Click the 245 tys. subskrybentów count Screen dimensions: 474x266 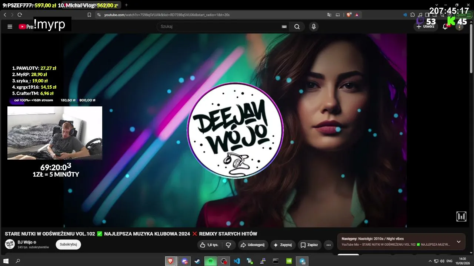tap(33, 247)
